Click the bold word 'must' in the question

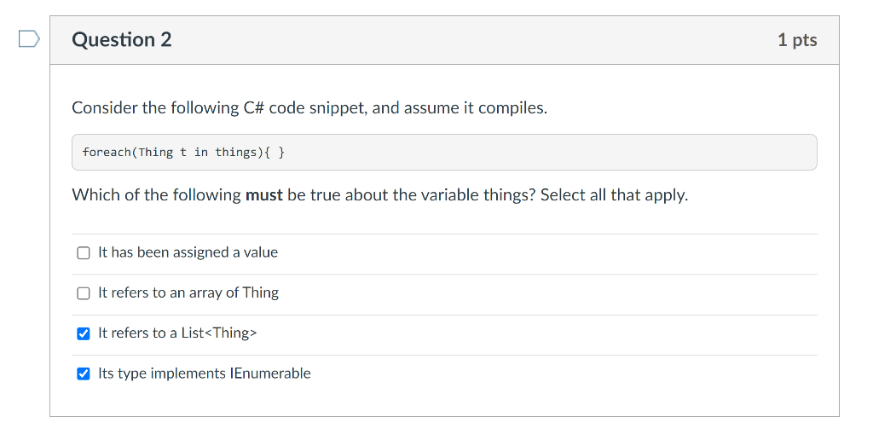click(x=264, y=195)
